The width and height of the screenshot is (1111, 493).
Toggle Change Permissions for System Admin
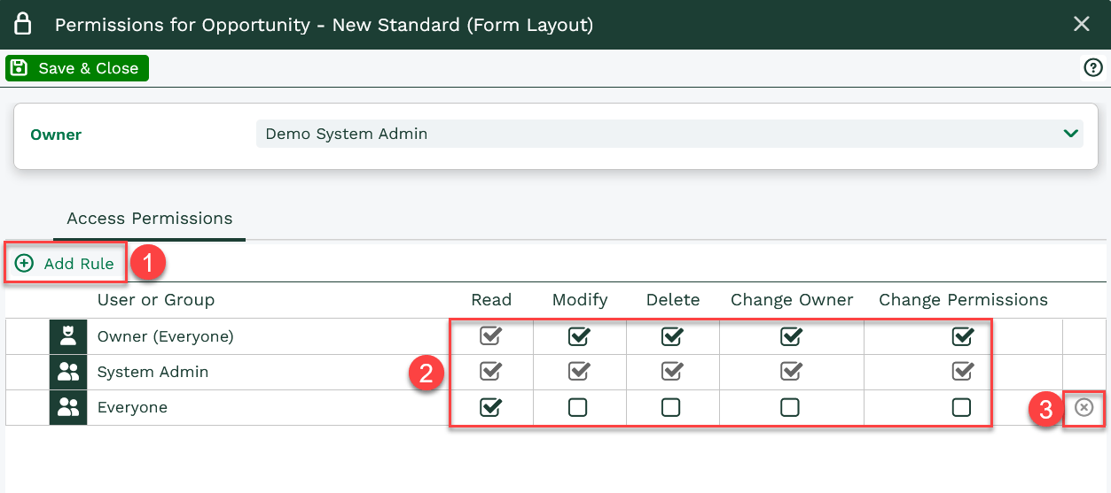[962, 372]
